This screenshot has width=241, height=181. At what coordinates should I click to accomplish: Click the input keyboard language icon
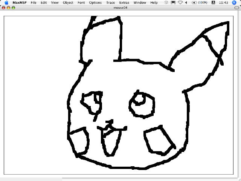pyautogui.click(x=213, y=3)
